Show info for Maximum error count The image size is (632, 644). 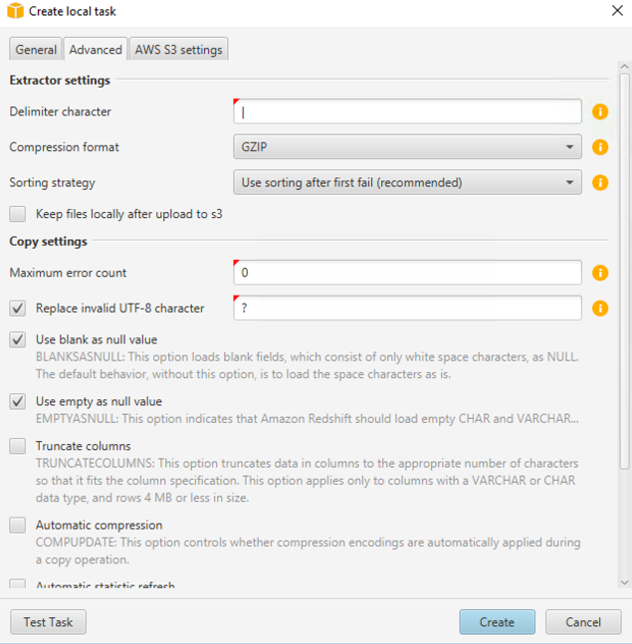(x=600, y=273)
